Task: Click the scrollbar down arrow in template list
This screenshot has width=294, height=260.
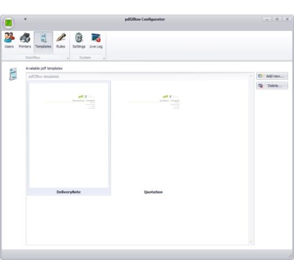Action: pyautogui.click(x=251, y=242)
